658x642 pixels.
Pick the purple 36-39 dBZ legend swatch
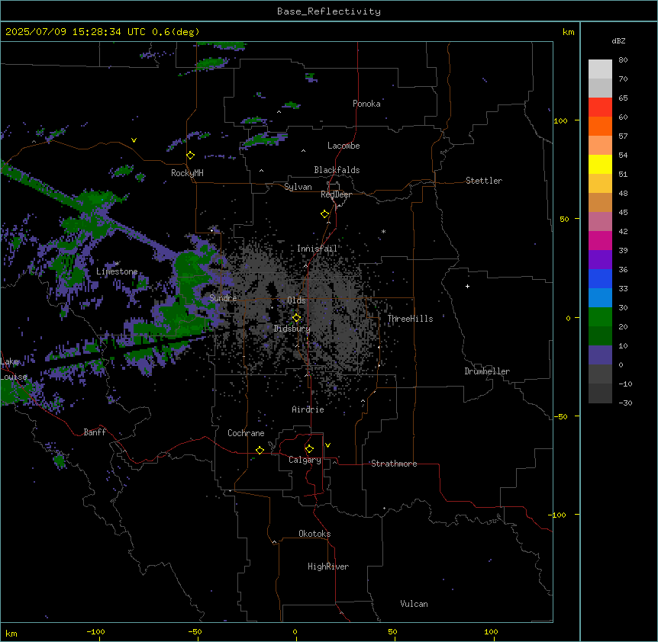(600, 260)
